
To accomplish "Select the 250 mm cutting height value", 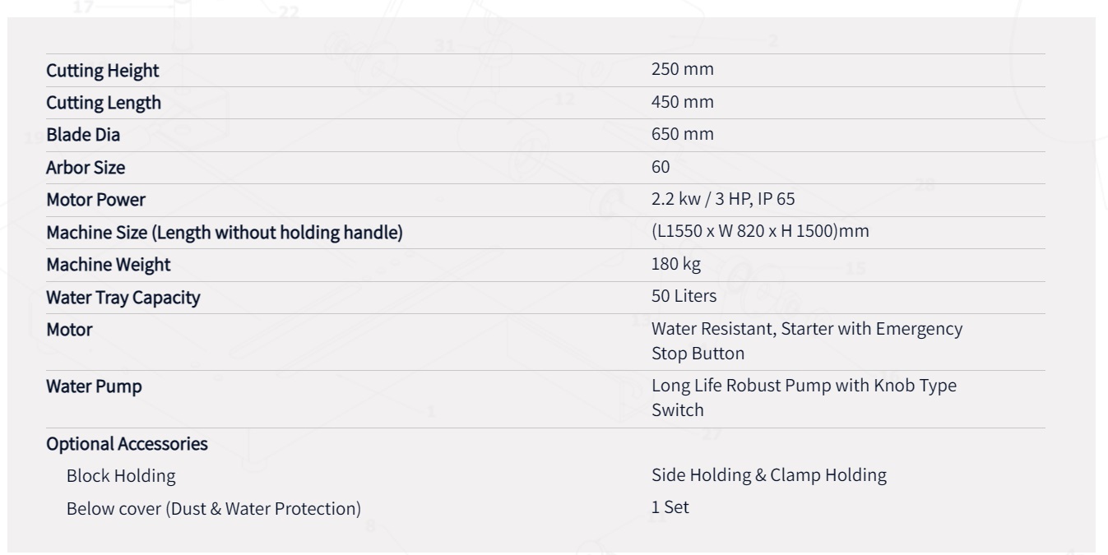I will [683, 69].
